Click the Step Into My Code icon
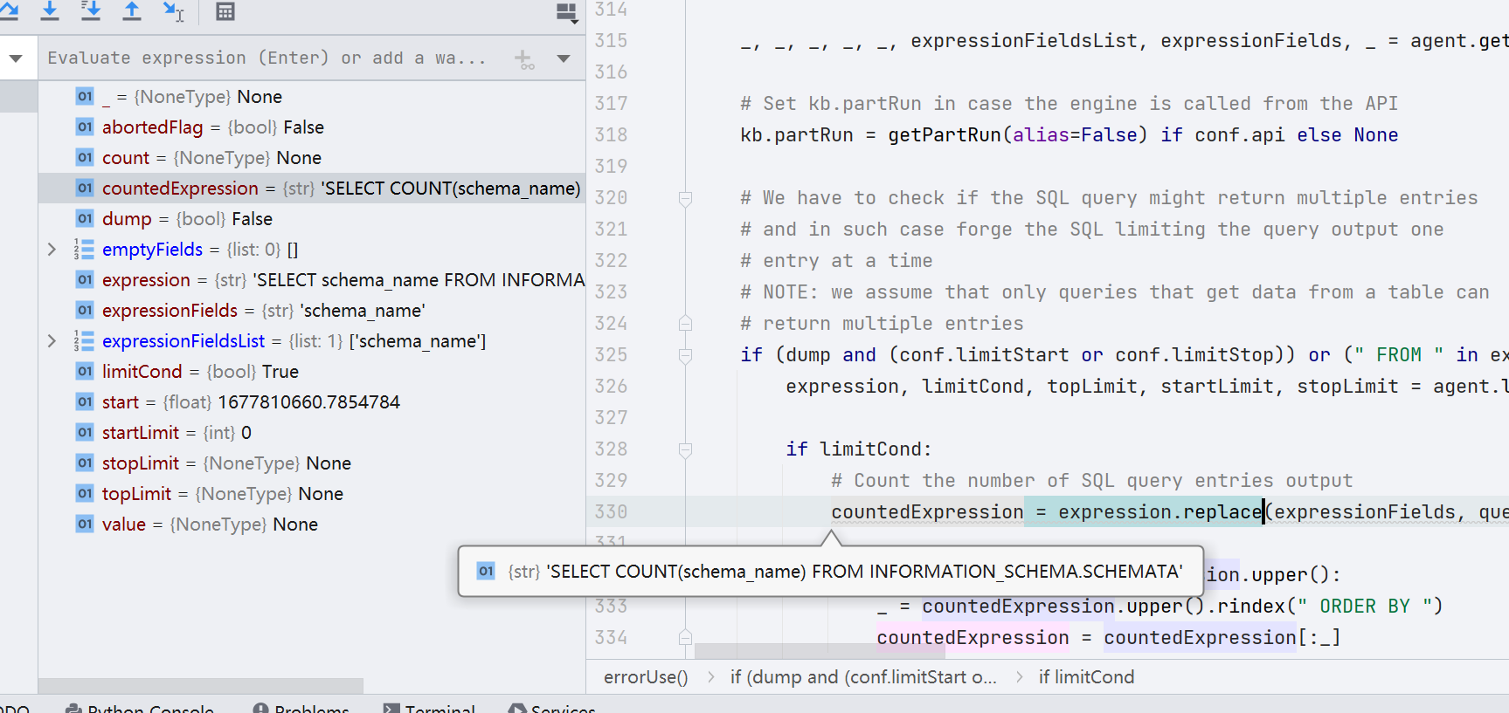Image resolution: width=1509 pixels, height=713 pixels. pos(90,10)
